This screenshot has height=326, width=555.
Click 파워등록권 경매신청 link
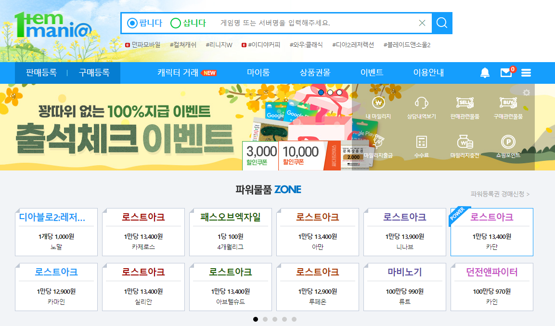pos(500,194)
